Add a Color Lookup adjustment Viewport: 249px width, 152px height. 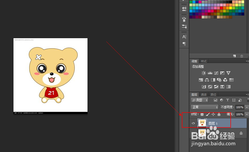pos(231,80)
